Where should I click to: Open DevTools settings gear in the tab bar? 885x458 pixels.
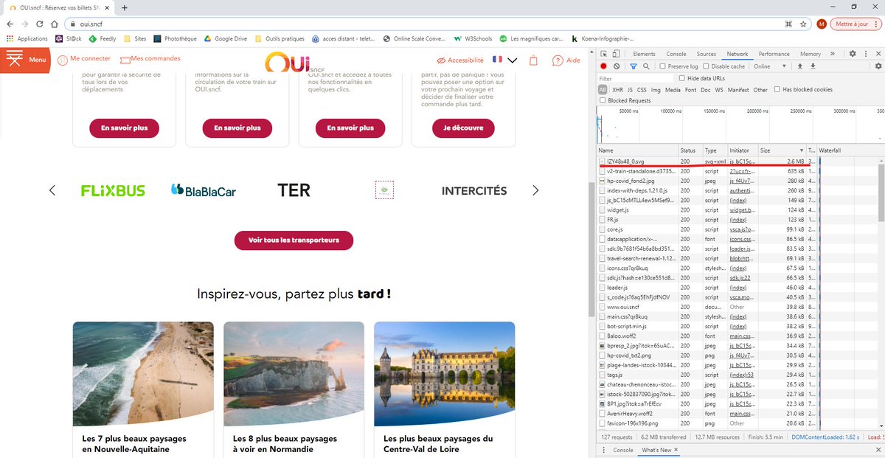[x=853, y=54]
